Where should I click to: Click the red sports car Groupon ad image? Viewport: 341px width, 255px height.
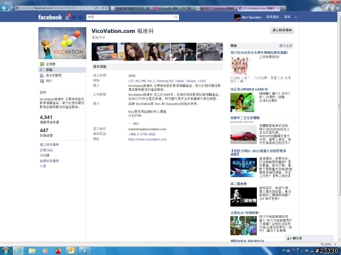point(243,134)
